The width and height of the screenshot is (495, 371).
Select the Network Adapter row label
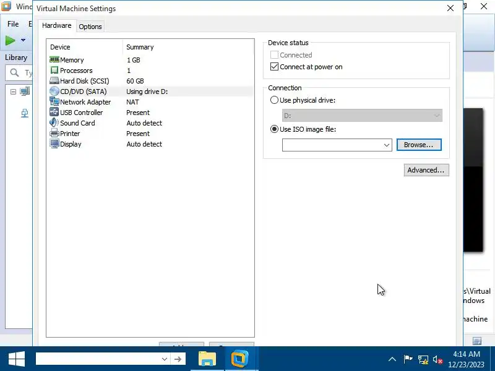coord(85,102)
